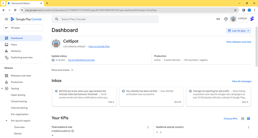Click View releases overview link
This screenshot has width=258, height=138.
(239, 42)
